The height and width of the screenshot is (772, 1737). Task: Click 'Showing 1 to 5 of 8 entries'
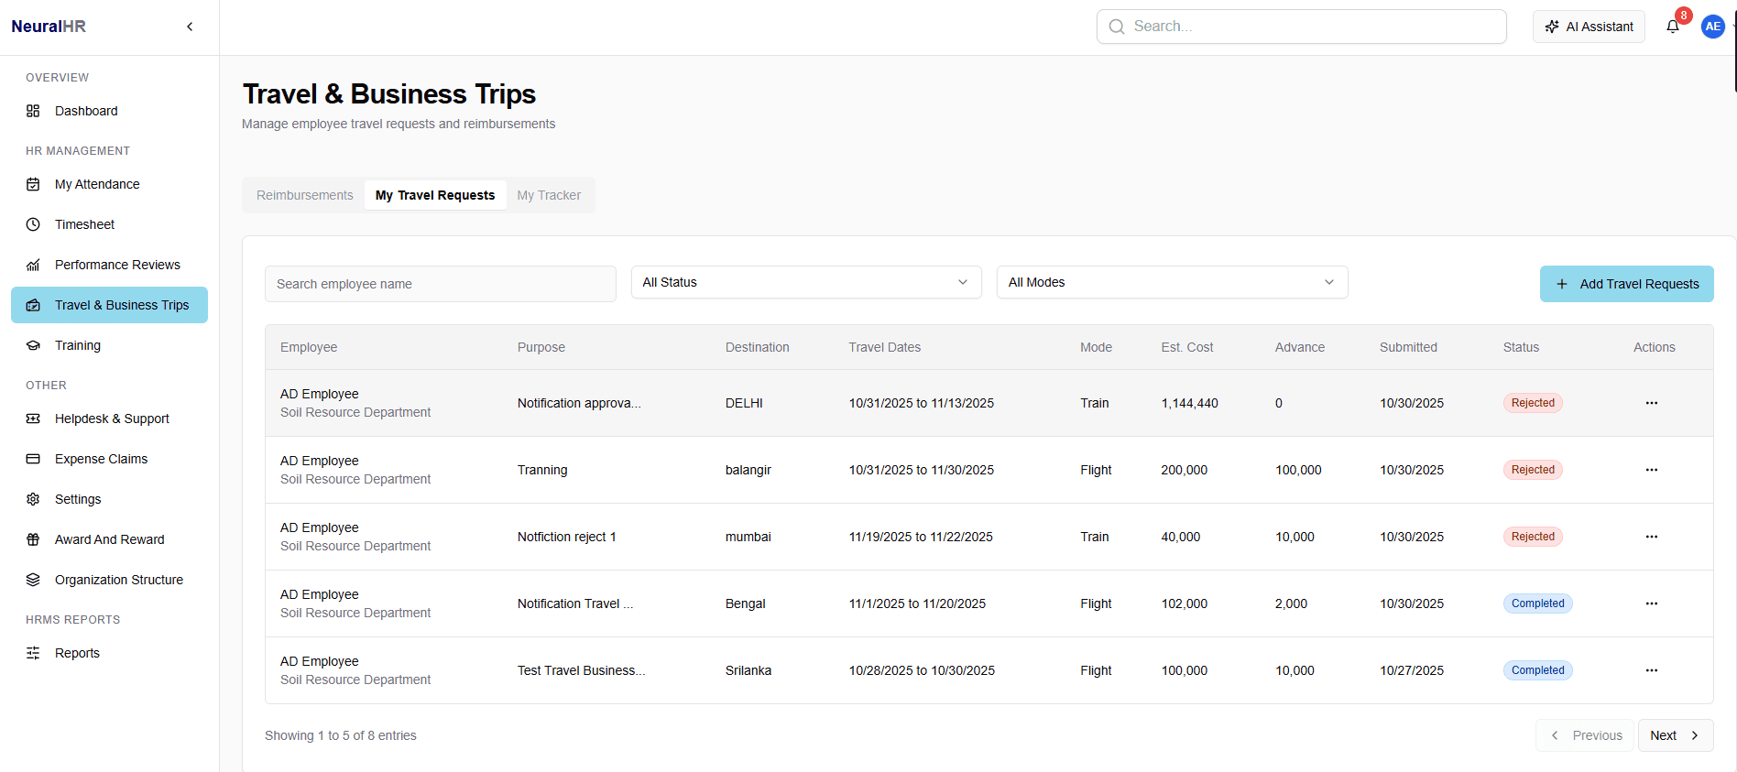(x=340, y=735)
